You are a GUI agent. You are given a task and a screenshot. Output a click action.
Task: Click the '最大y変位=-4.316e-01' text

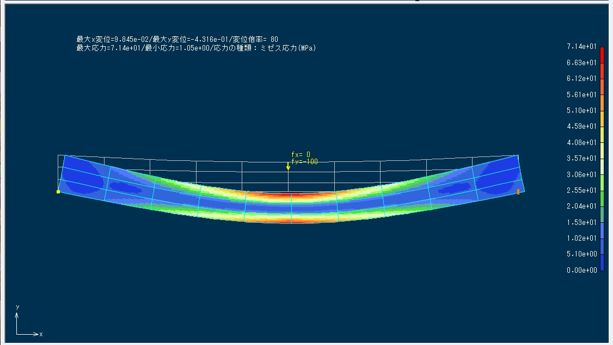(x=190, y=39)
